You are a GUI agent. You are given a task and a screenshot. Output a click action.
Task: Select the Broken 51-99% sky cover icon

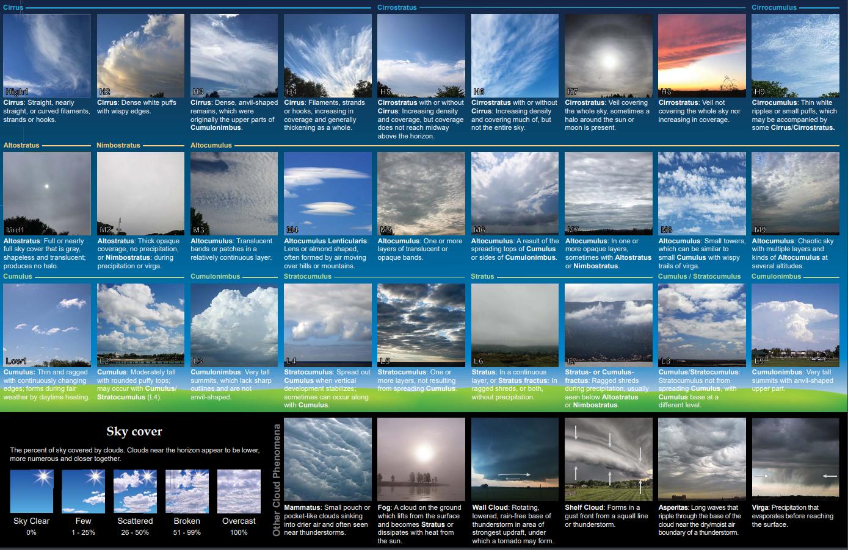(186, 491)
